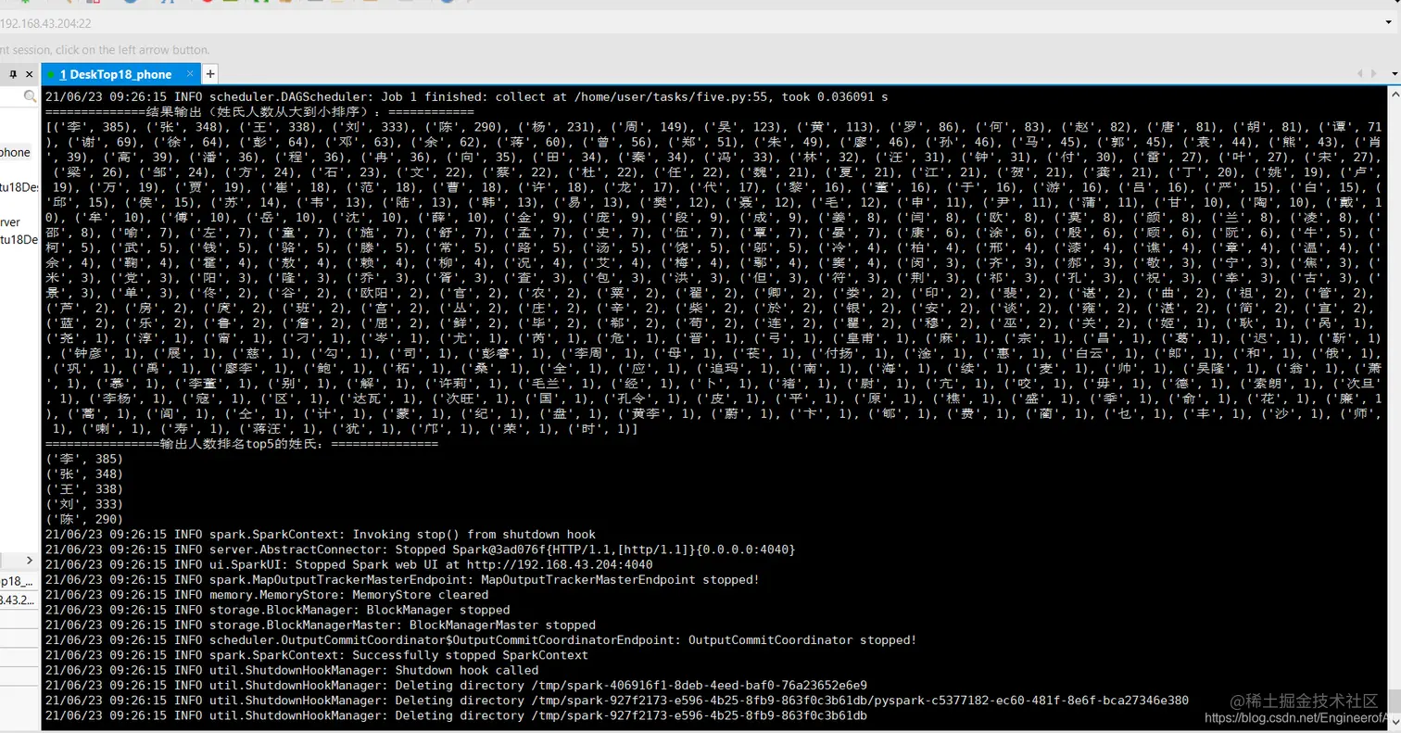Click the 'Stopped Spark web UI' log line

(x=348, y=564)
